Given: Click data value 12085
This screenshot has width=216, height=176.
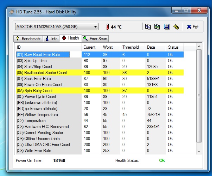Looking at the screenshot, I should pyautogui.click(x=152, y=67).
